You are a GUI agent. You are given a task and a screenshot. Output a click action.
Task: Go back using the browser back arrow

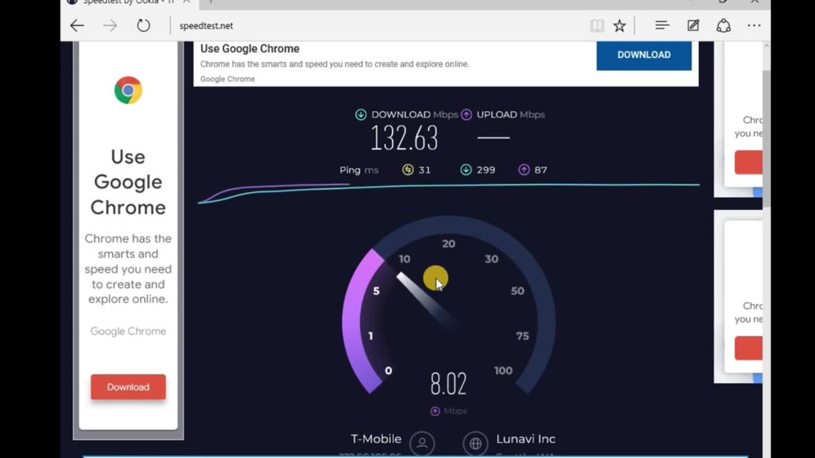click(77, 25)
